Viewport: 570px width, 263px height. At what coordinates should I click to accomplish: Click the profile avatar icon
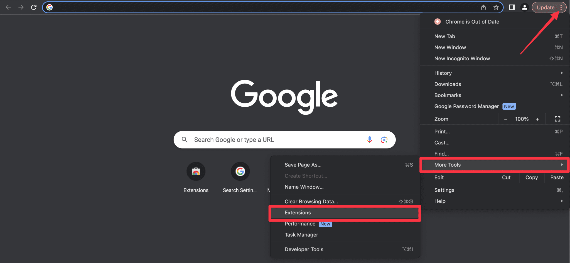pos(525,7)
